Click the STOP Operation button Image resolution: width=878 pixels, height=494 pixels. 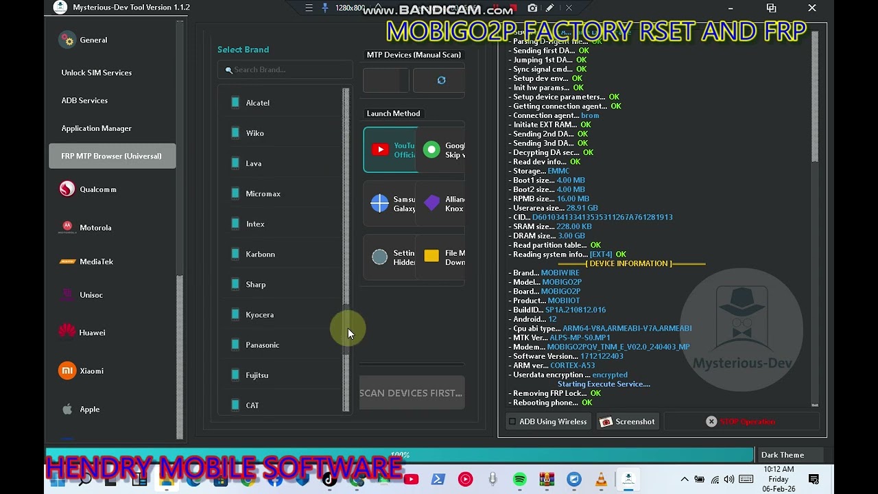coord(741,421)
